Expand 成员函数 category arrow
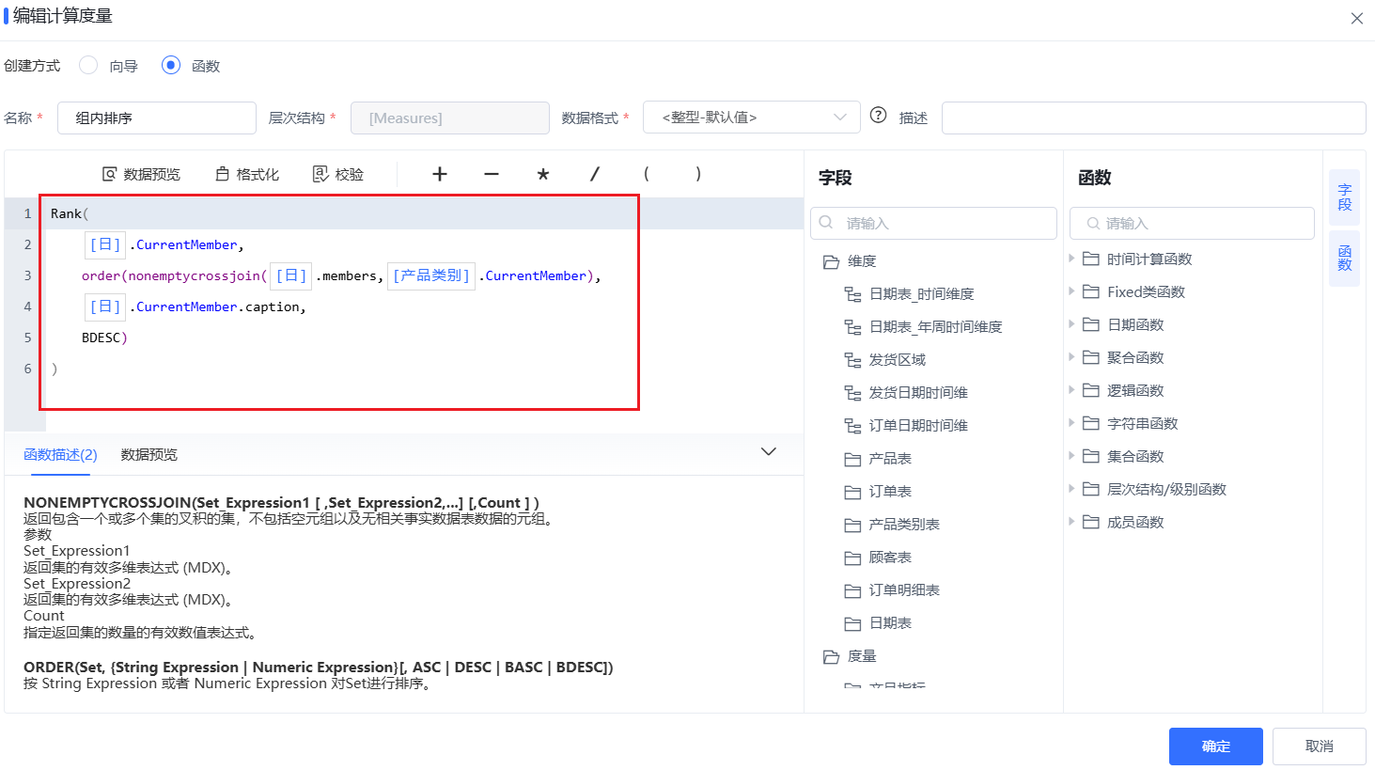 [1071, 522]
